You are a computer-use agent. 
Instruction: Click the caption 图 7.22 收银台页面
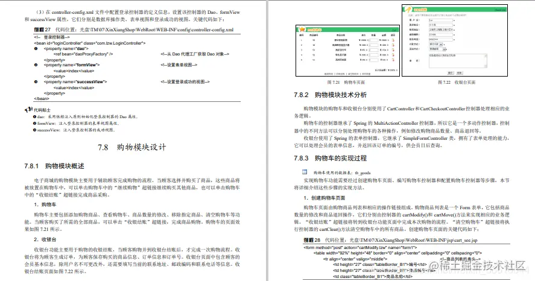pyautogui.click(x=457, y=82)
